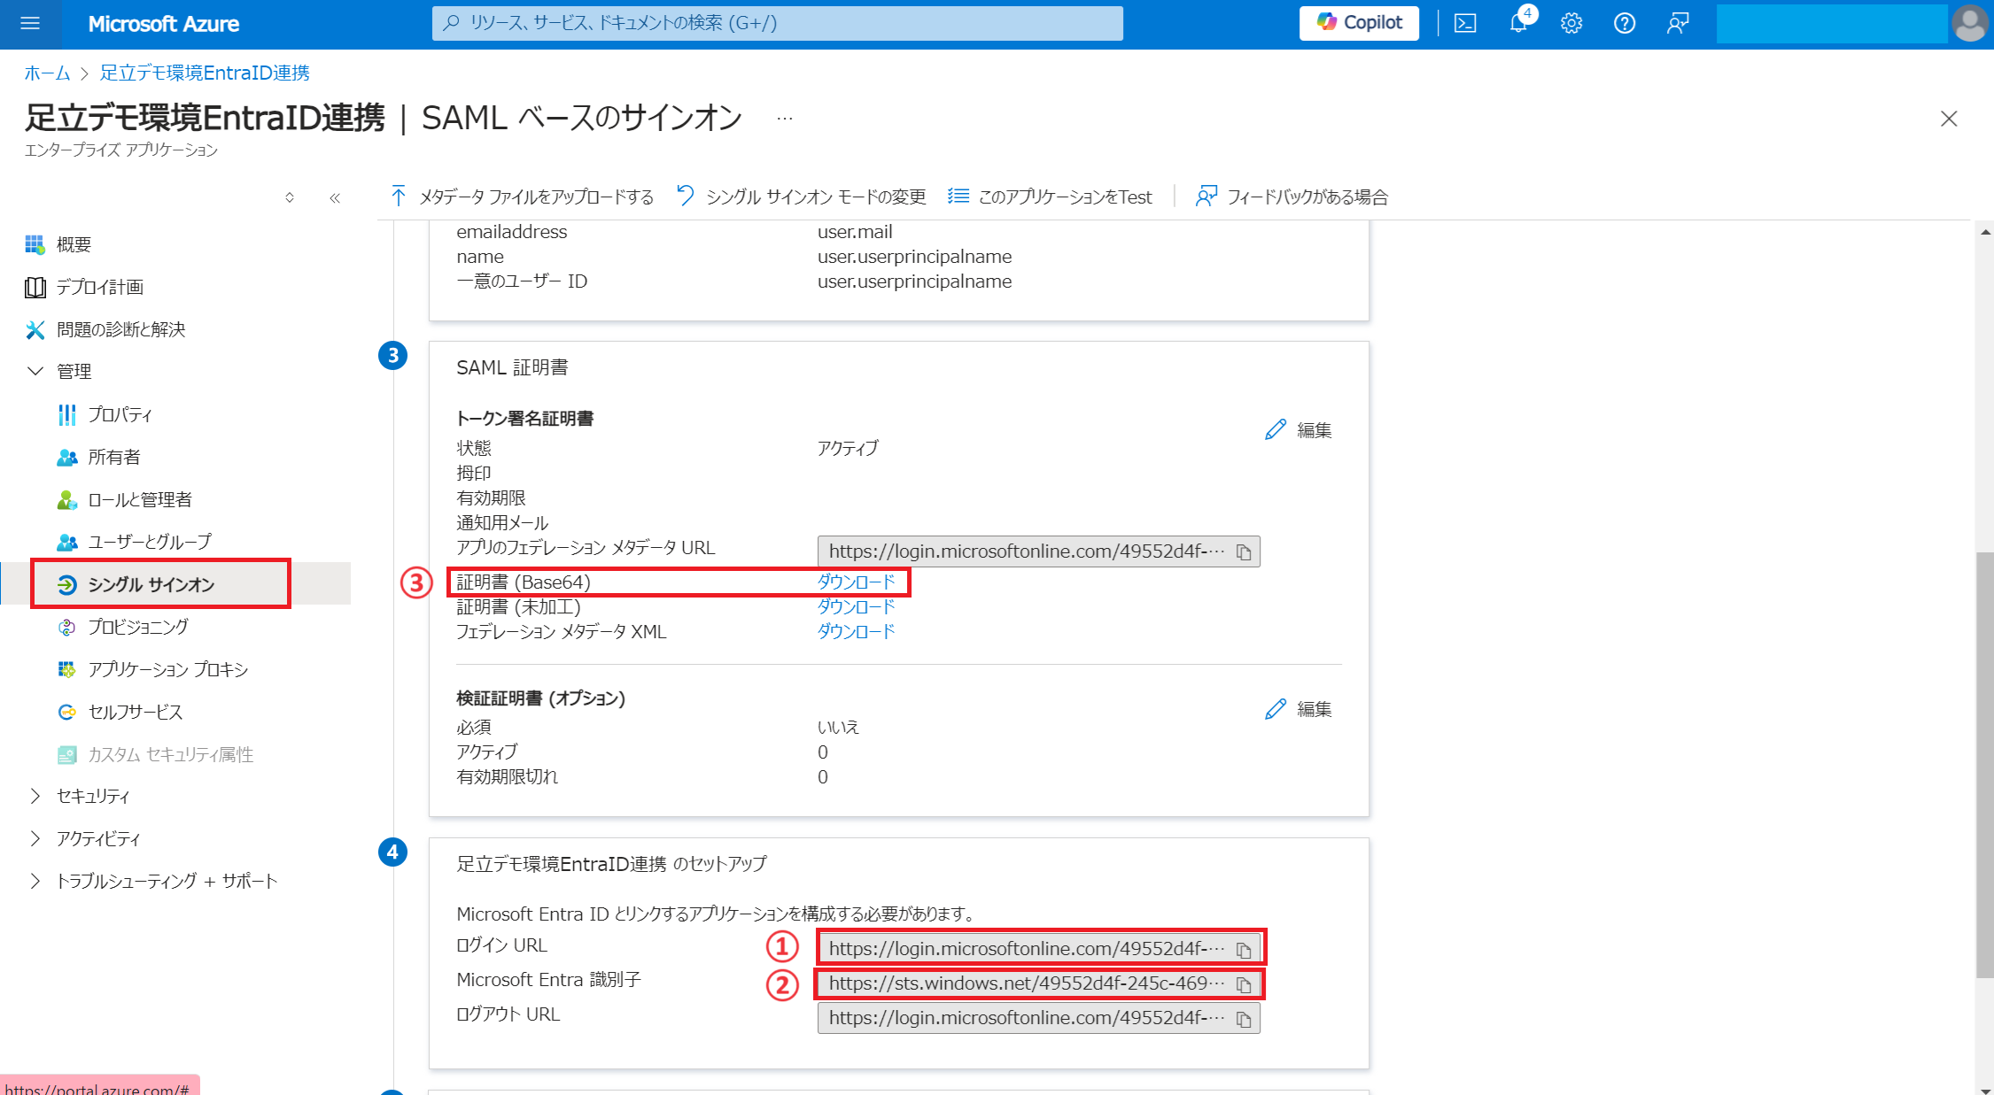
Task: Copy the federation metadata URL
Action: (x=1244, y=551)
